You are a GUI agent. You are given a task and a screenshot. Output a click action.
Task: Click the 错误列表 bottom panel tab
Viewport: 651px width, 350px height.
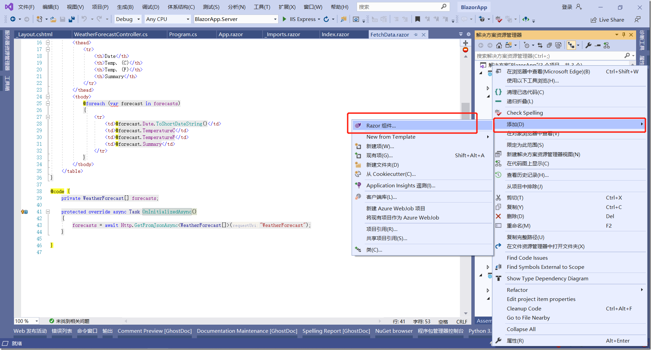pos(62,331)
